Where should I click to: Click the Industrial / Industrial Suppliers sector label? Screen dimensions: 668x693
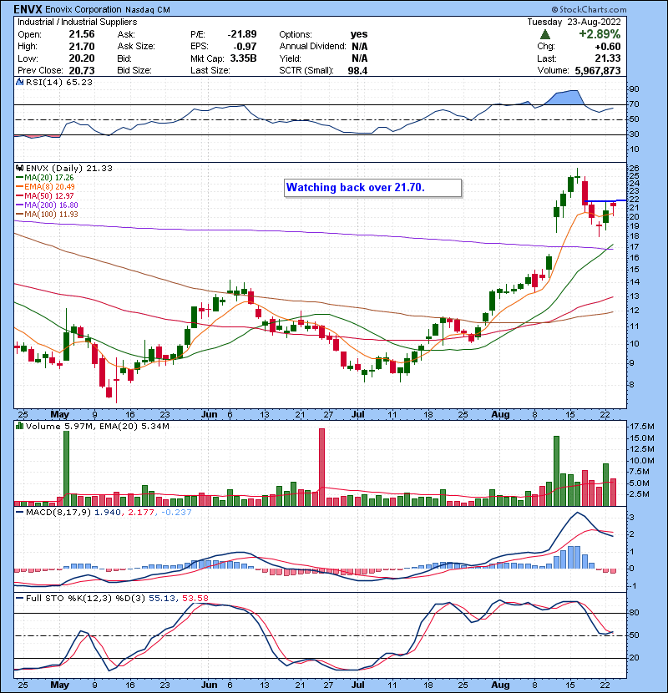pos(78,22)
